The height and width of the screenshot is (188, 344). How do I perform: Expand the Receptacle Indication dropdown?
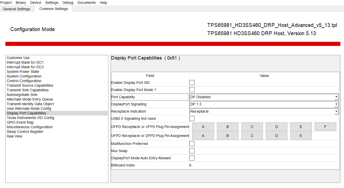pos(264,111)
